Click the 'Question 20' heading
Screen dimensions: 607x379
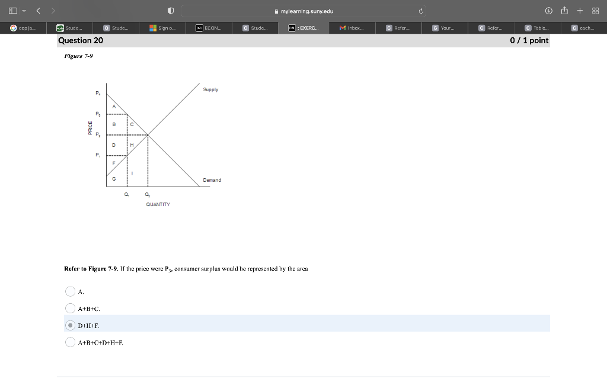click(x=81, y=40)
